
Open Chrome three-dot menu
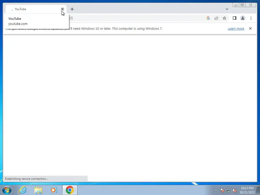251,18
